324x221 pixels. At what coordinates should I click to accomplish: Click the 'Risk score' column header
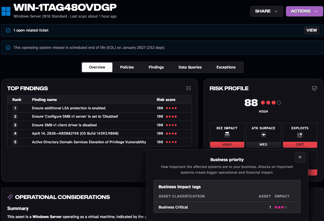(x=166, y=100)
